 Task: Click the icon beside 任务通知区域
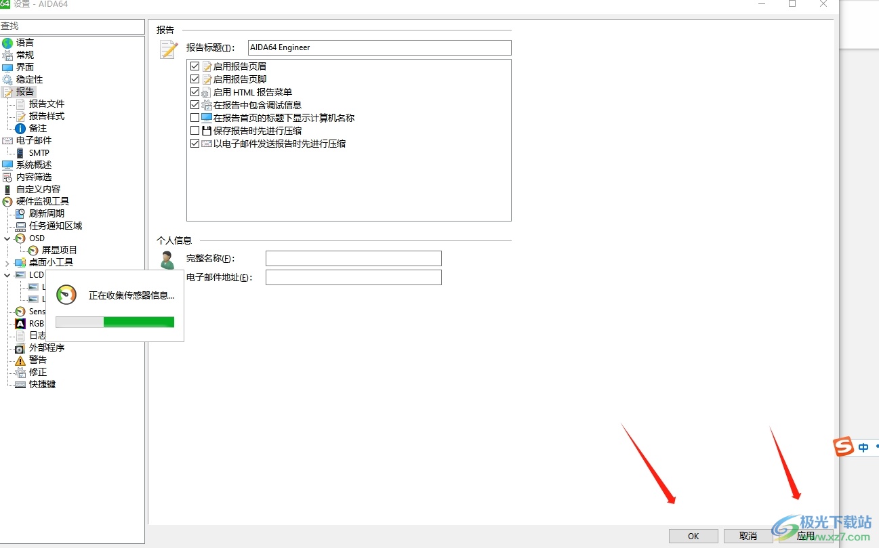20,226
